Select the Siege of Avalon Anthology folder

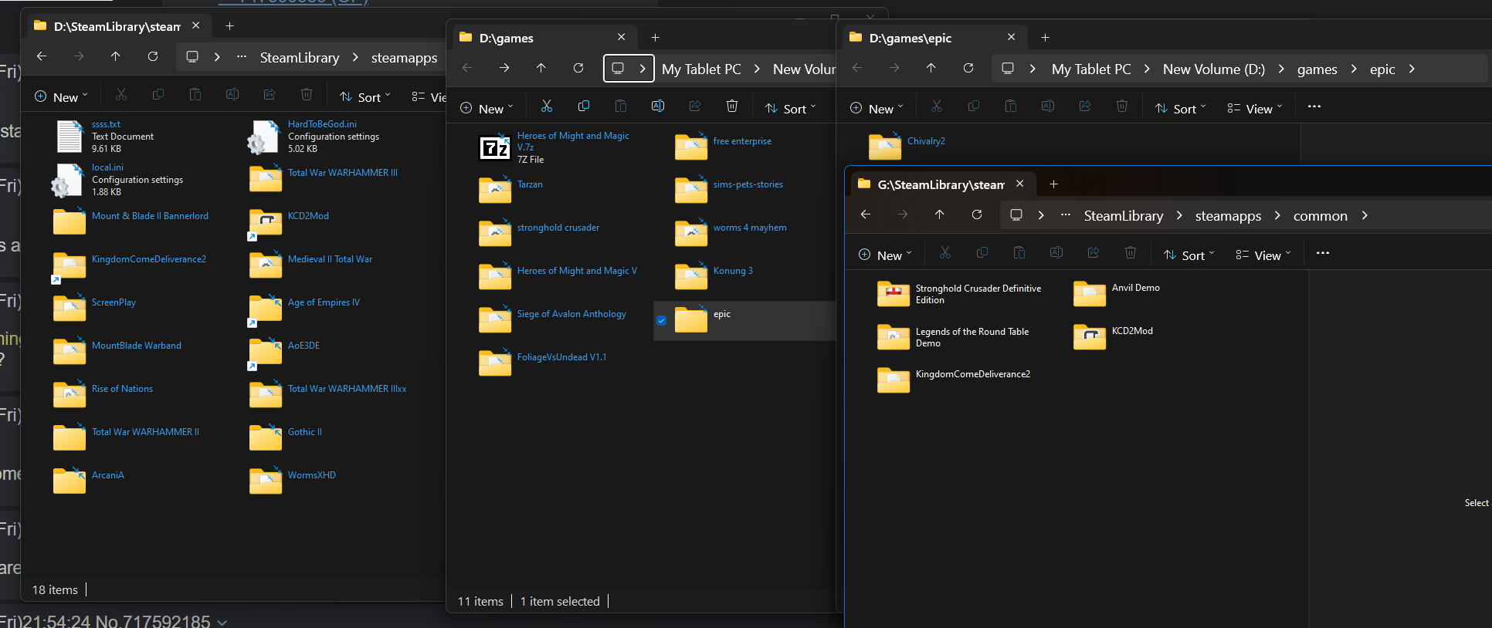point(553,319)
